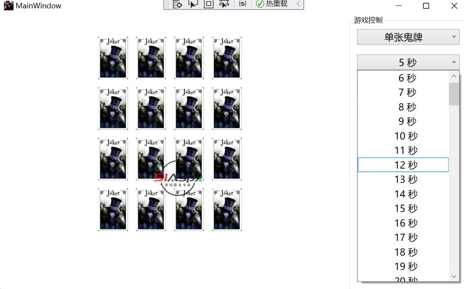Reveal the Joker card in row 3, column 1
Screen dimensions: 464x289
tap(113, 159)
